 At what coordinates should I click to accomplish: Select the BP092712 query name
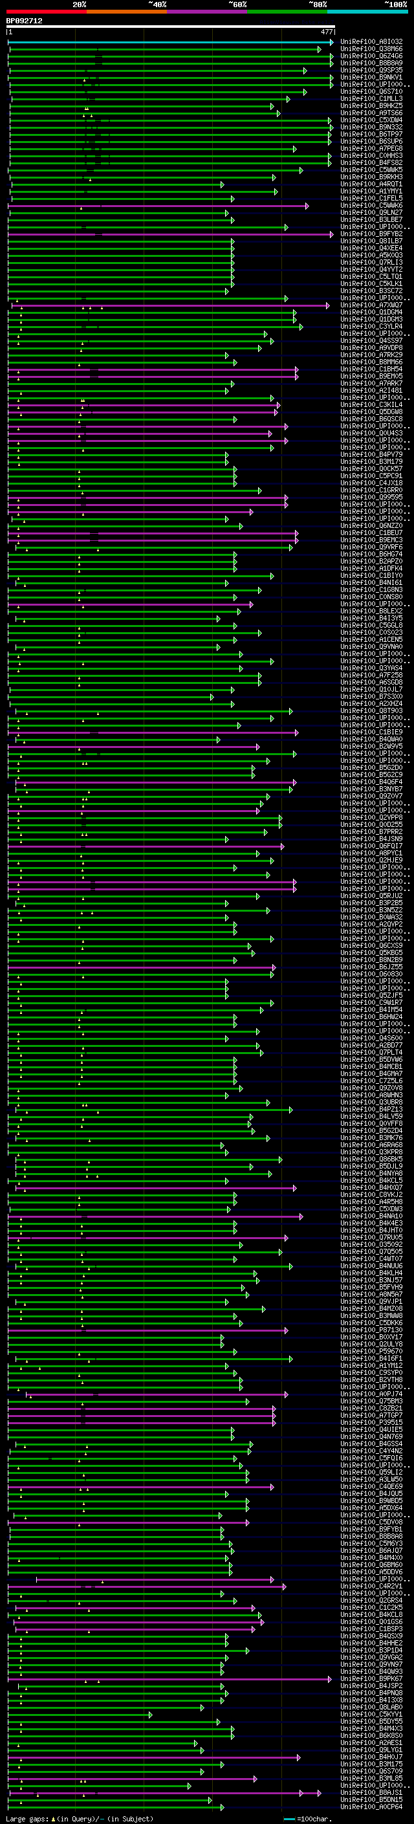(x=24, y=21)
